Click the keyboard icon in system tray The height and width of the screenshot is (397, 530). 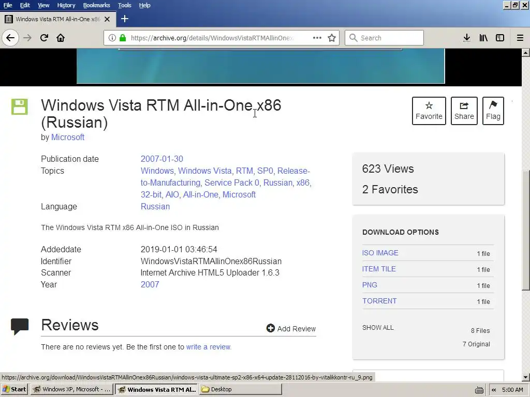pos(479,390)
